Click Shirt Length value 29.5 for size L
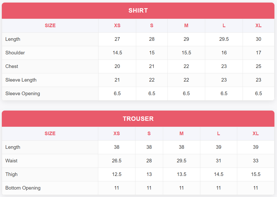Viewport: 277px width, 197px height. (224, 39)
